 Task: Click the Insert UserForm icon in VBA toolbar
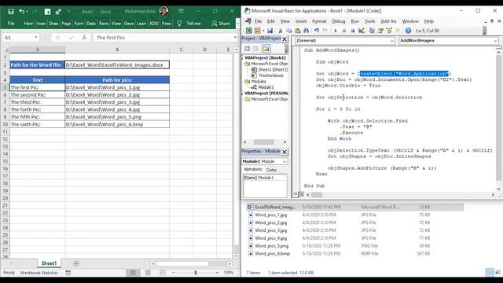[257, 31]
